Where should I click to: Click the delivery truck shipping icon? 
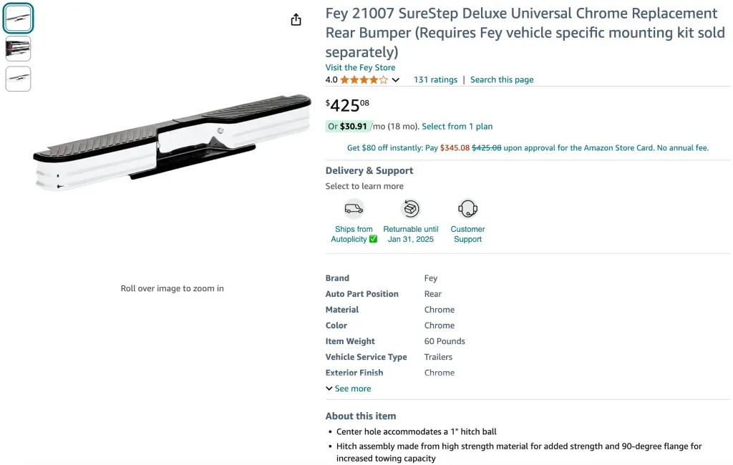click(354, 209)
